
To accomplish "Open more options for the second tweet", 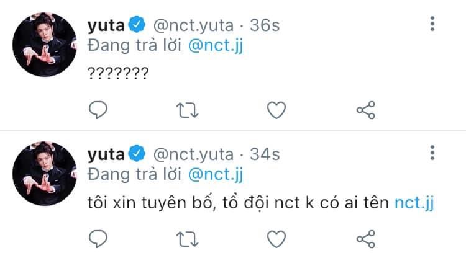I will click(x=432, y=154).
